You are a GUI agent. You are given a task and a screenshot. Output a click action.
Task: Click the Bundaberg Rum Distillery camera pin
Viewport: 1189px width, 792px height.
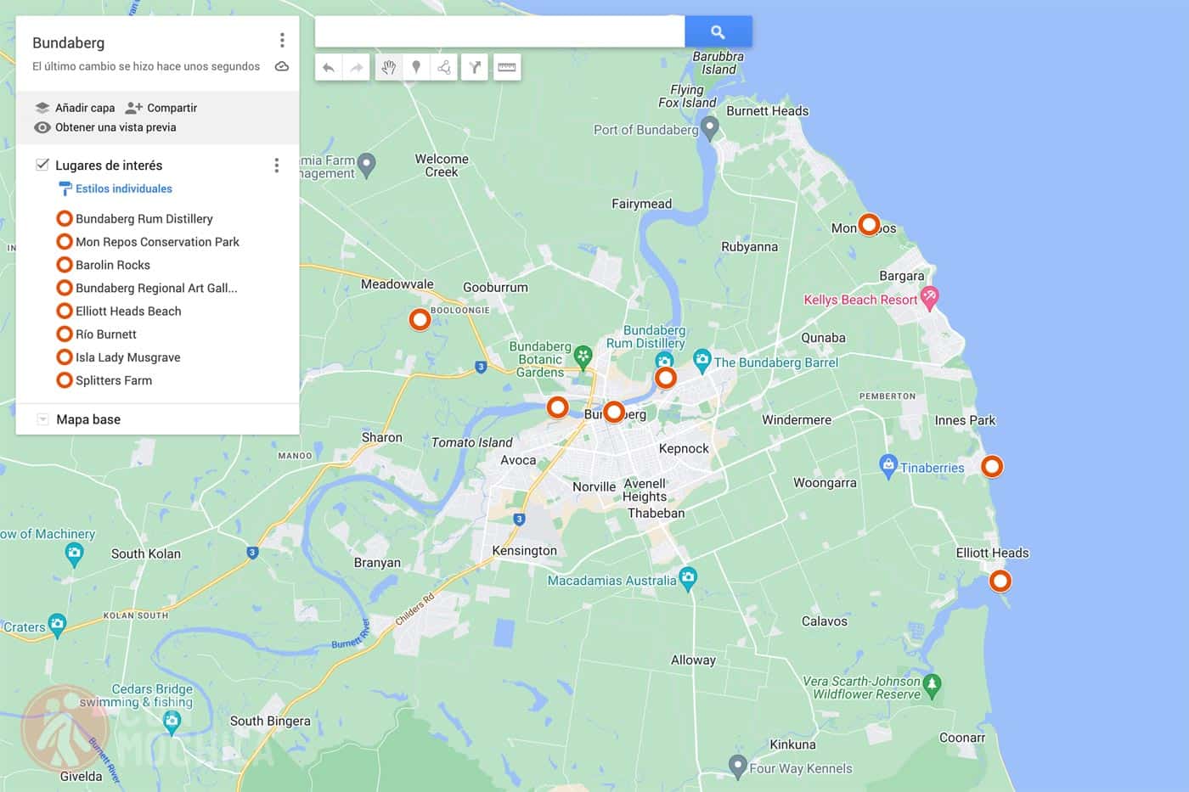coord(664,359)
